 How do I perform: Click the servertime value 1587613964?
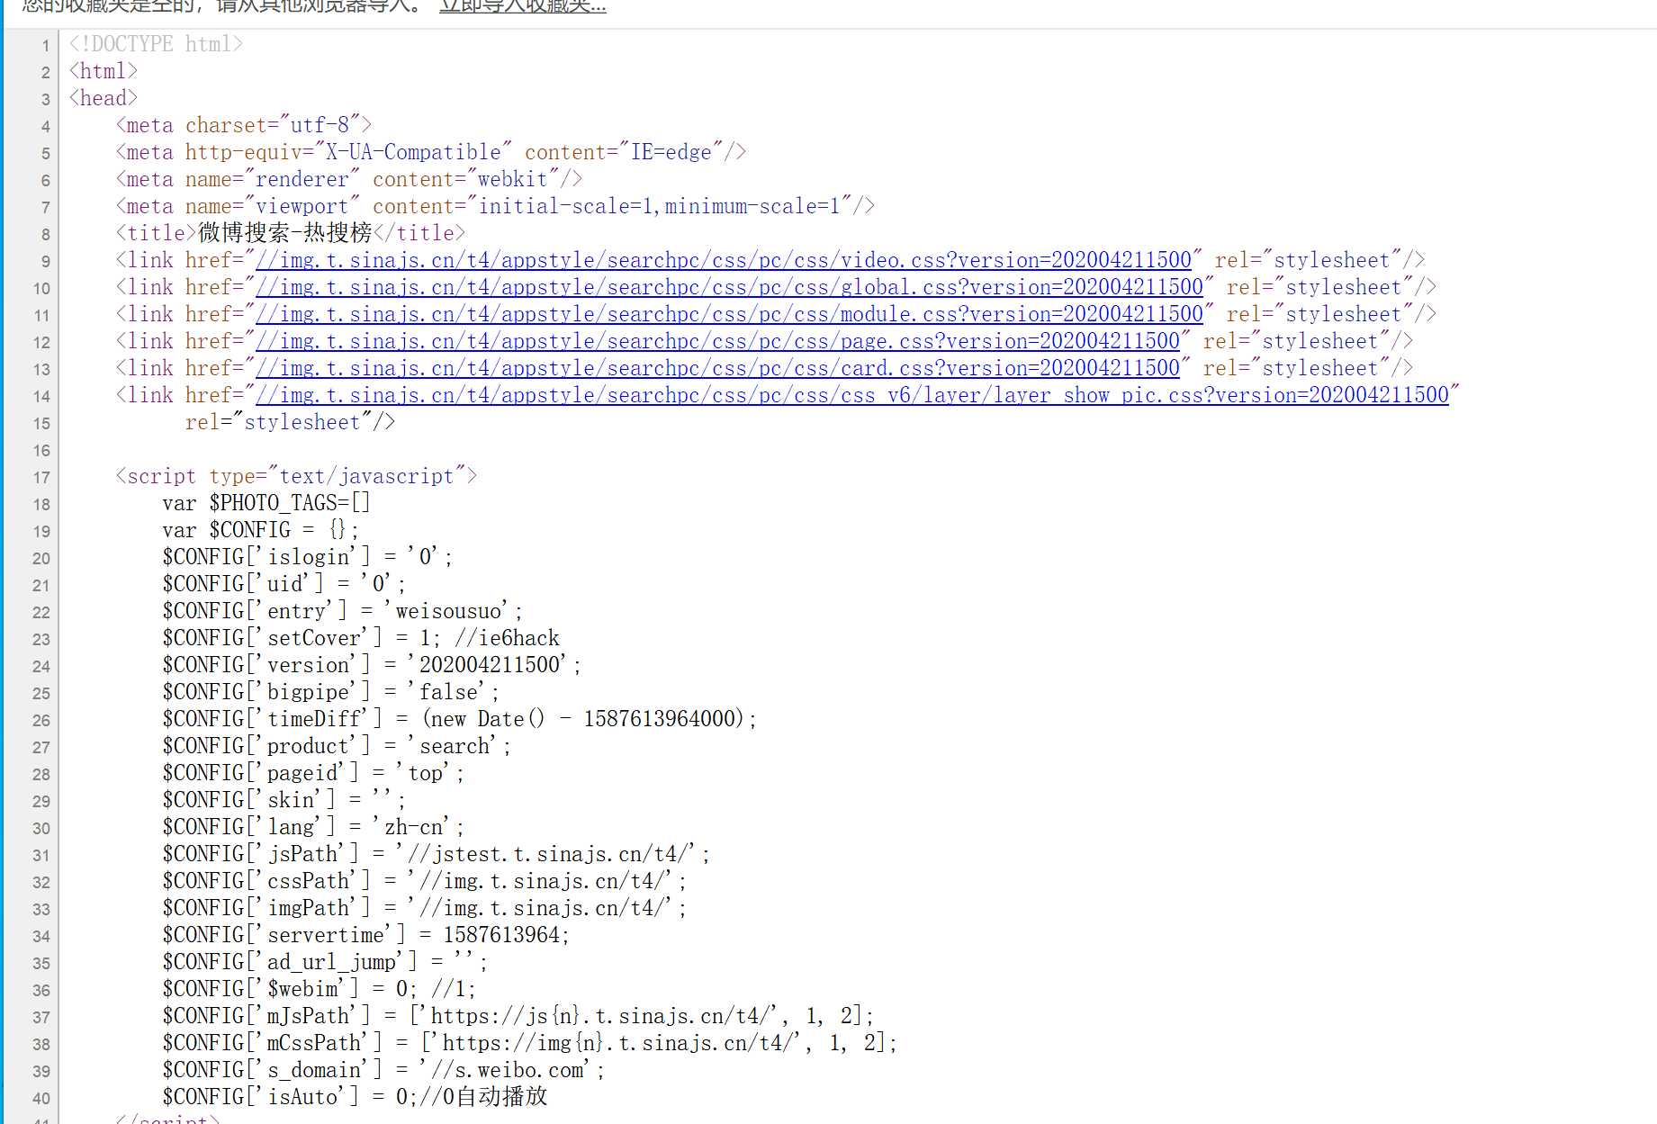tap(501, 935)
